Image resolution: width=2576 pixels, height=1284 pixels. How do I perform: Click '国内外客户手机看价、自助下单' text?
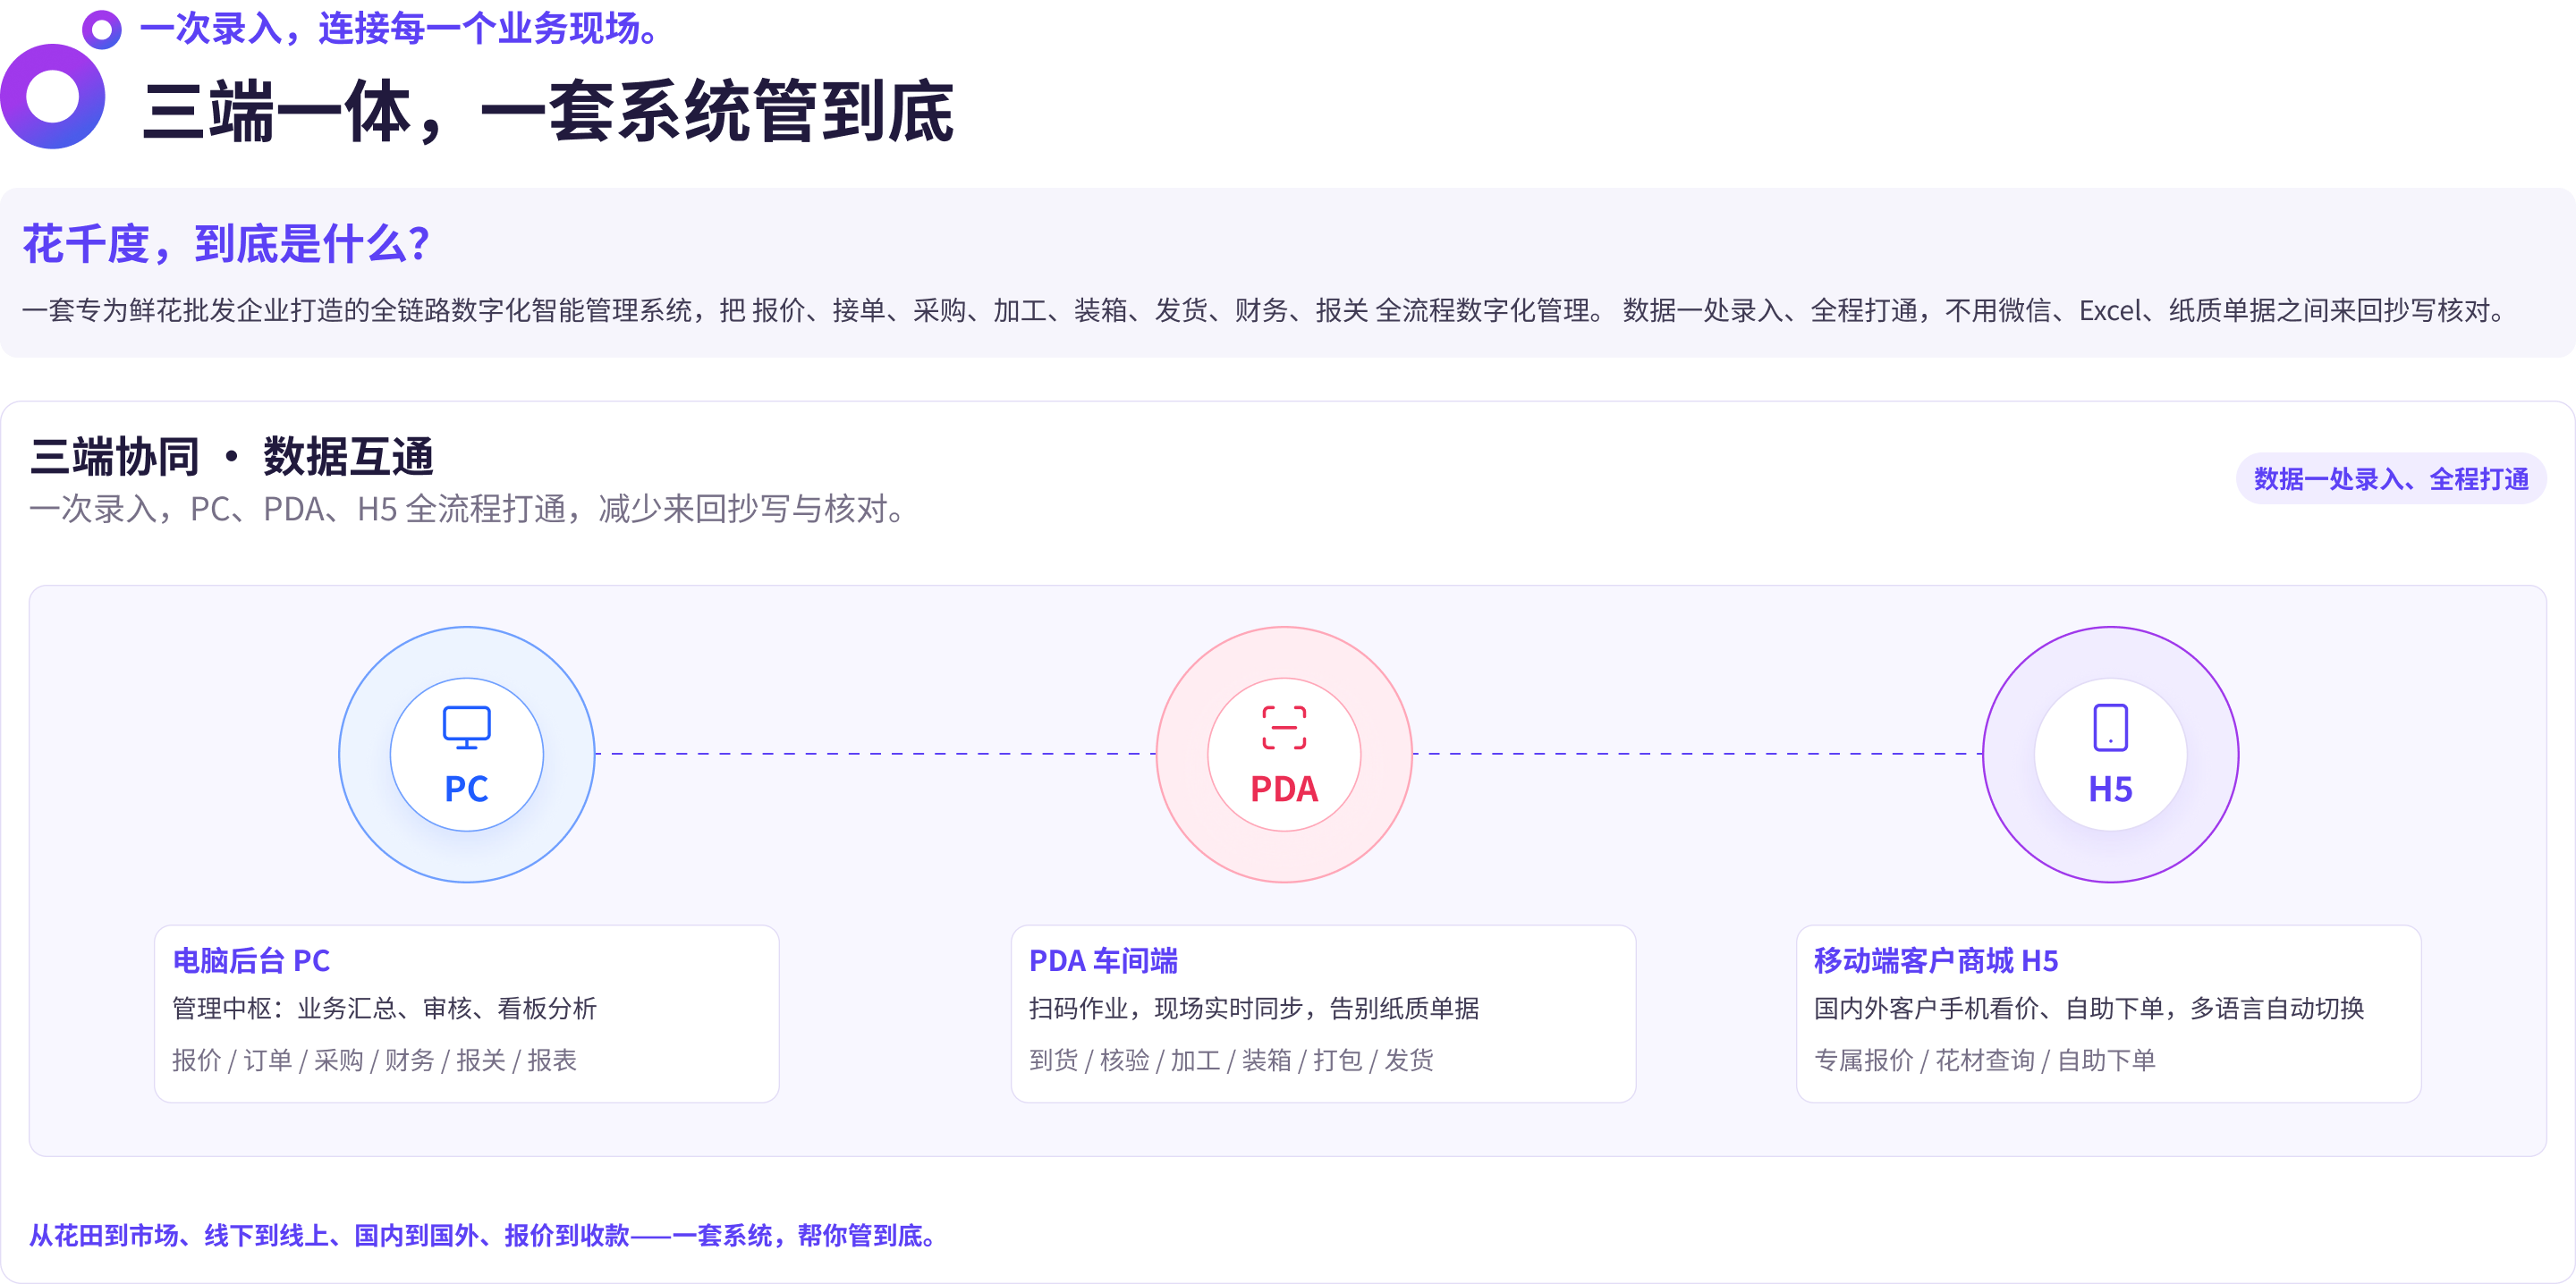point(1989,1008)
